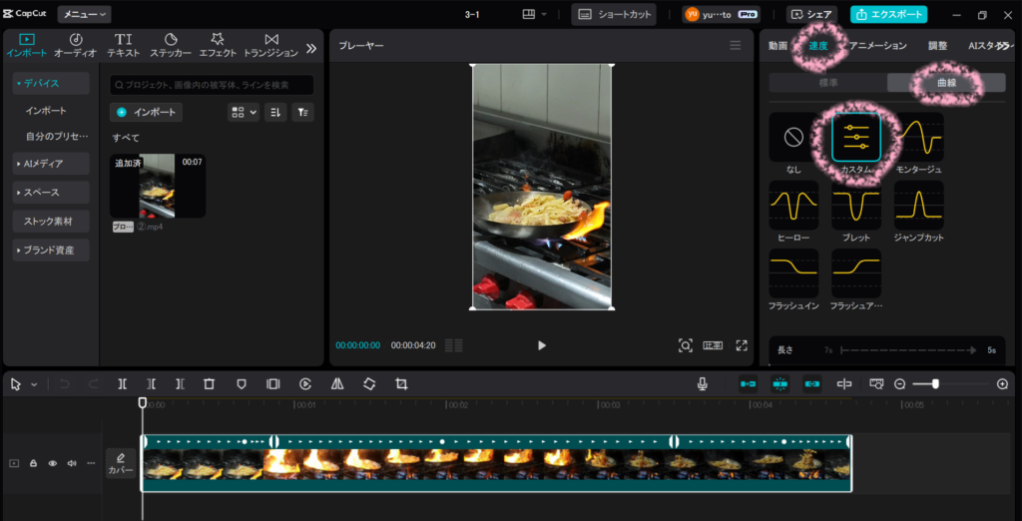
Task: Mute the video track audio
Action: [x=72, y=463]
